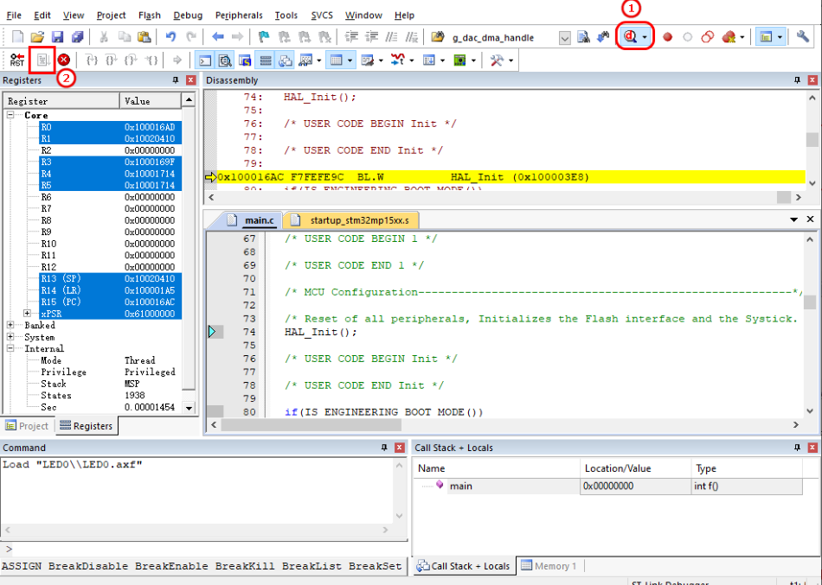The width and height of the screenshot is (822, 585).
Task: Switch to the Memory 1 tab
Action: 549,566
